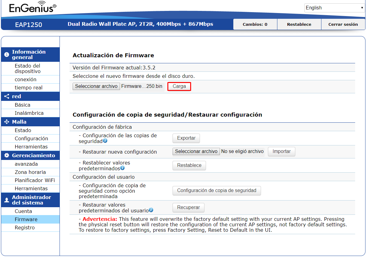Click info icon after Restablecer valores predeterminados

[122, 168]
